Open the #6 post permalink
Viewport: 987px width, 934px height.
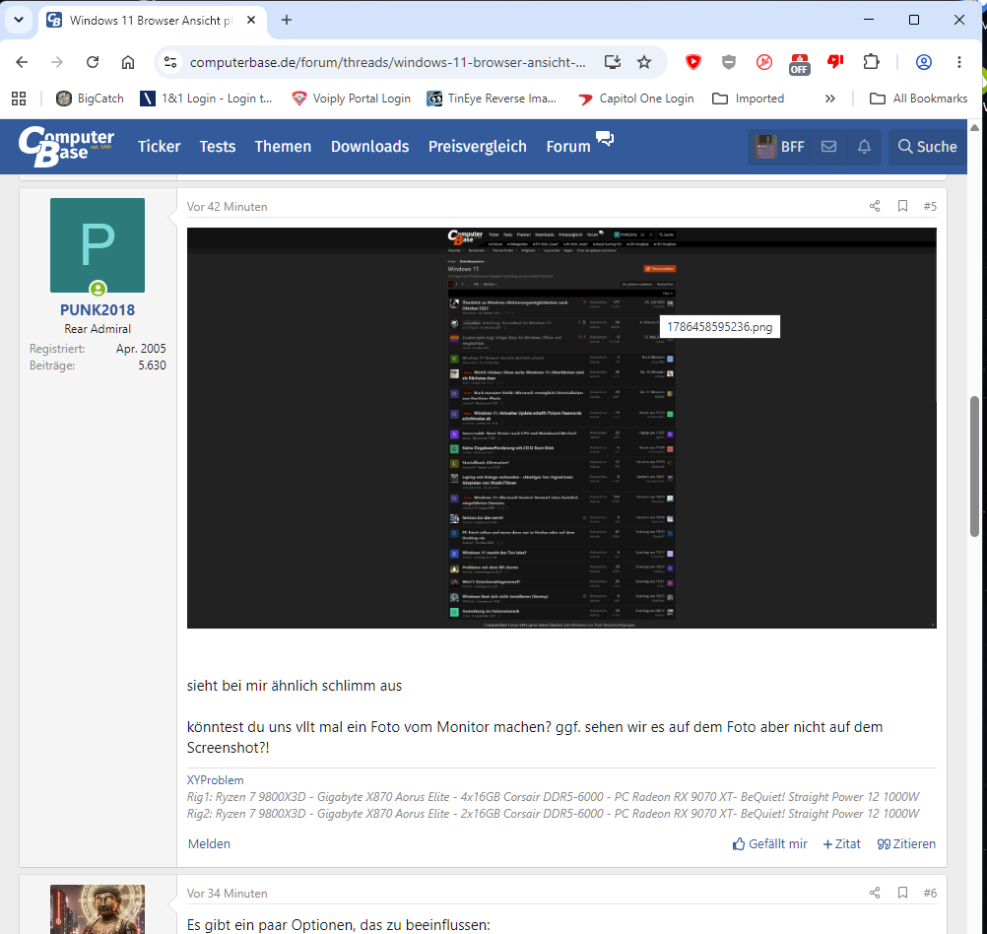pos(930,893)
